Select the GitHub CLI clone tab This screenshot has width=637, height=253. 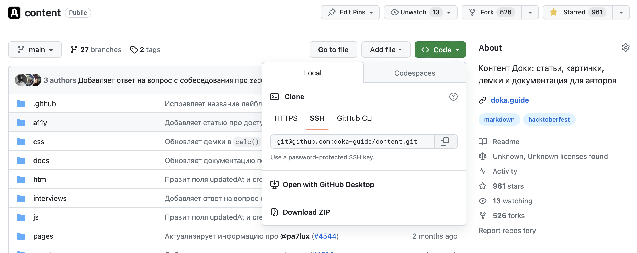(355, 118)
